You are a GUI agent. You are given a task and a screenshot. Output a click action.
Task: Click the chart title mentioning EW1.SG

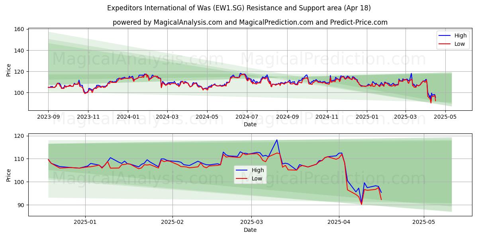pos(239,8)
